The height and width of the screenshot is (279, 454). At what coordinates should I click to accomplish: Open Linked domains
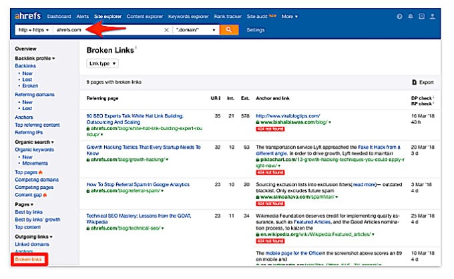[32, 244]
